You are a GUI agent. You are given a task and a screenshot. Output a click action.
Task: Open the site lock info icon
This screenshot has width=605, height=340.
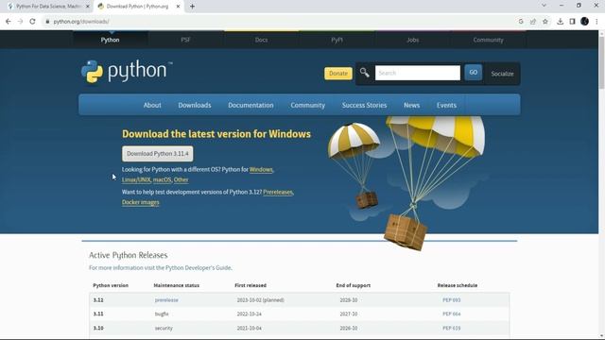(47, 22)
